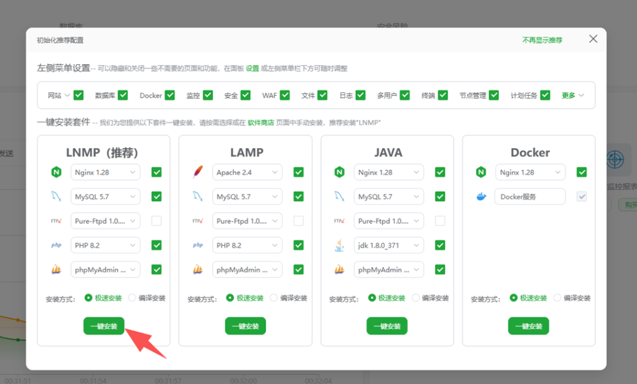Image resolution: width=637 pixels, height=384 pixels.
Task: Click 不再显示推荐 link
Action: pos(542,40)
